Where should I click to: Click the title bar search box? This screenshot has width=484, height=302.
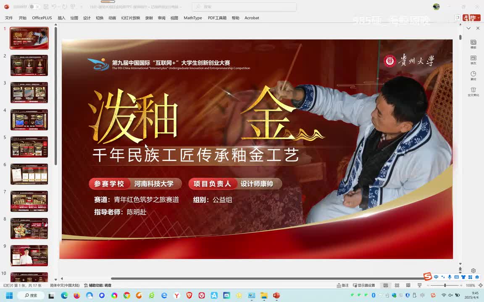pyautogui.click(x=244, y=6)
